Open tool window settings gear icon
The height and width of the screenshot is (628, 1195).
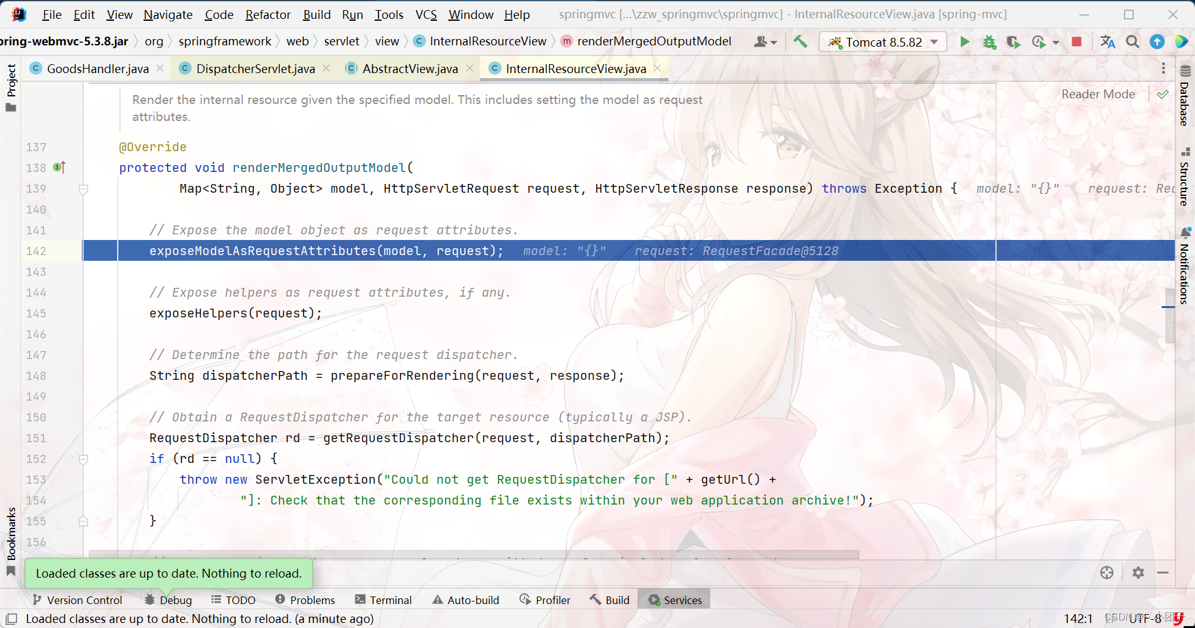1138,573
